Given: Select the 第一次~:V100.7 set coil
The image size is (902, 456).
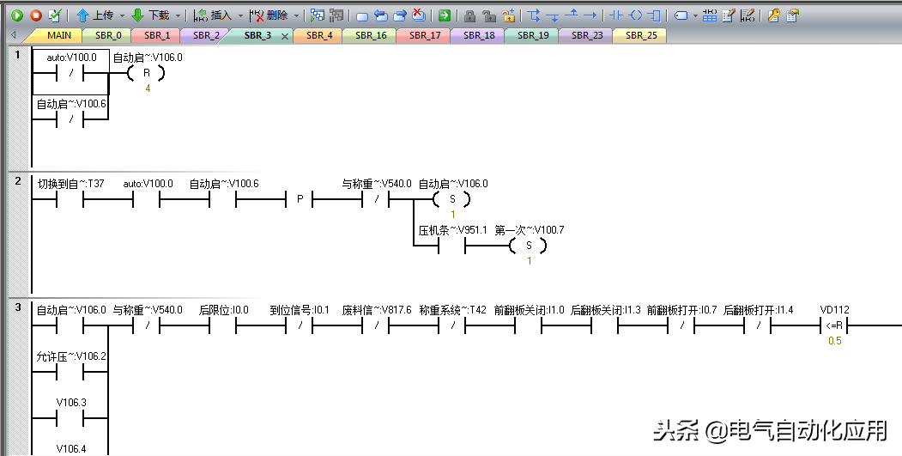Looking at the screenshot, I should pos(529,246).
